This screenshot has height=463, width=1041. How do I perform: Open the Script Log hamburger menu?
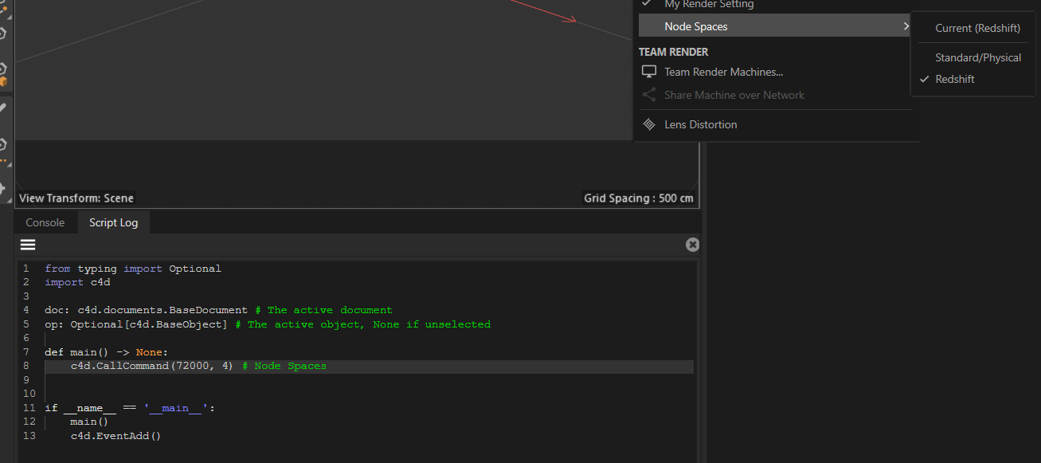[x=28, y=245]
